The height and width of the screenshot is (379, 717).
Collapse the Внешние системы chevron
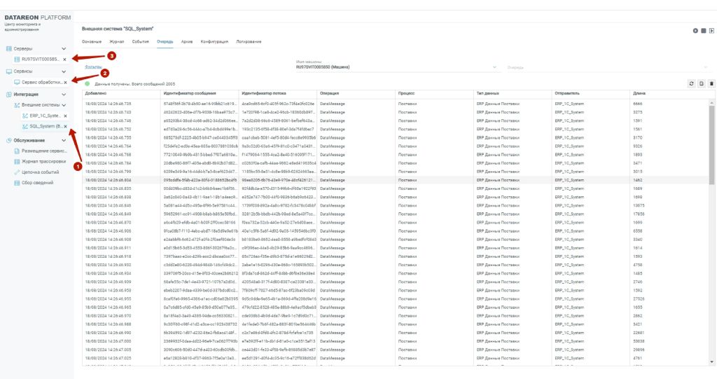64,105
